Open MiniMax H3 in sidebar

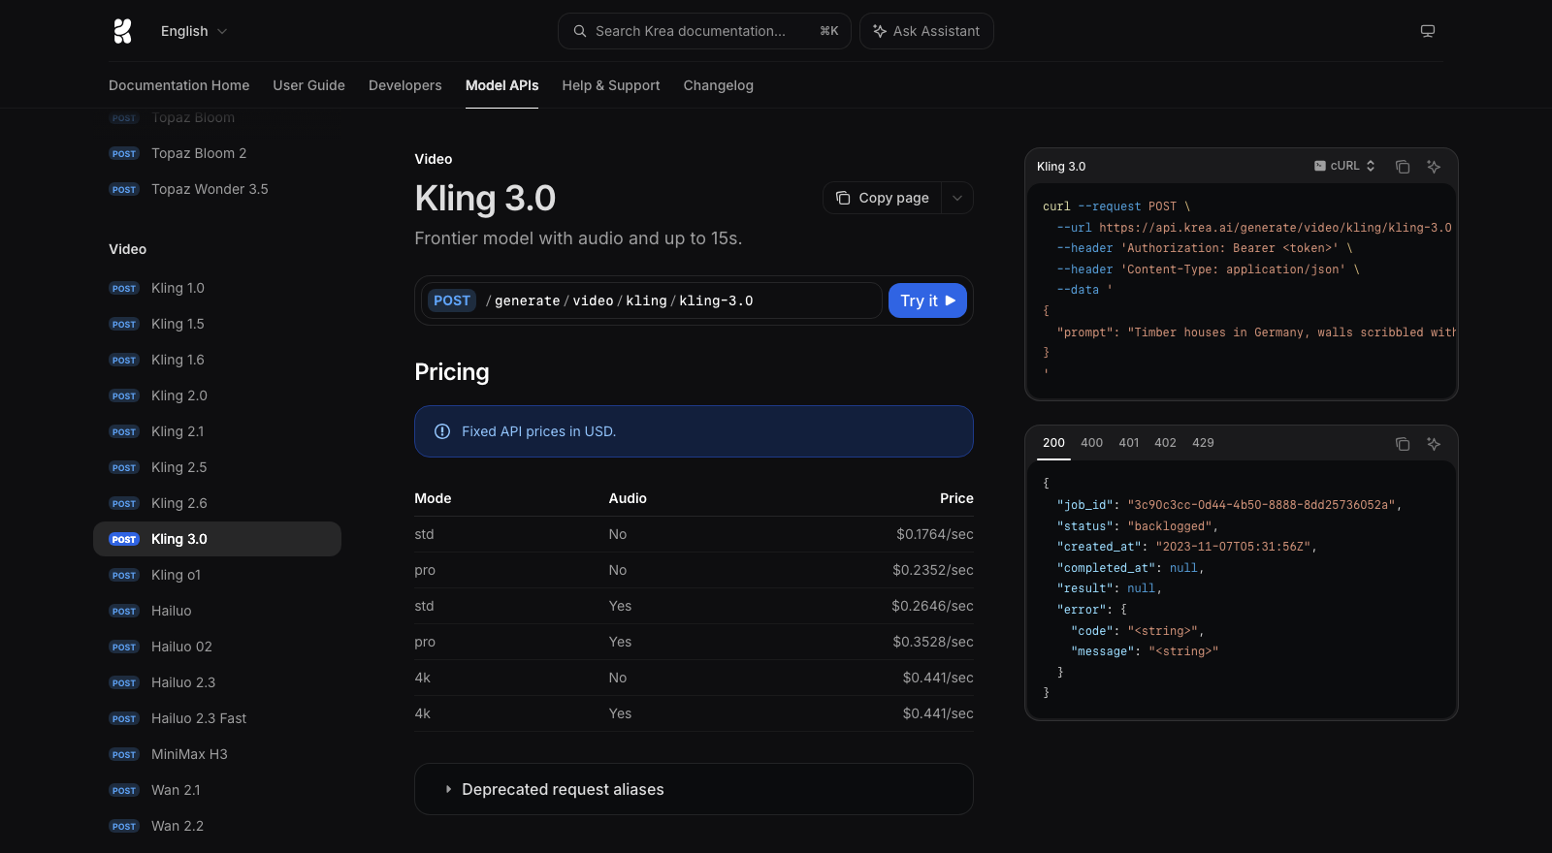pyautogui.click(x=217, y=754)
